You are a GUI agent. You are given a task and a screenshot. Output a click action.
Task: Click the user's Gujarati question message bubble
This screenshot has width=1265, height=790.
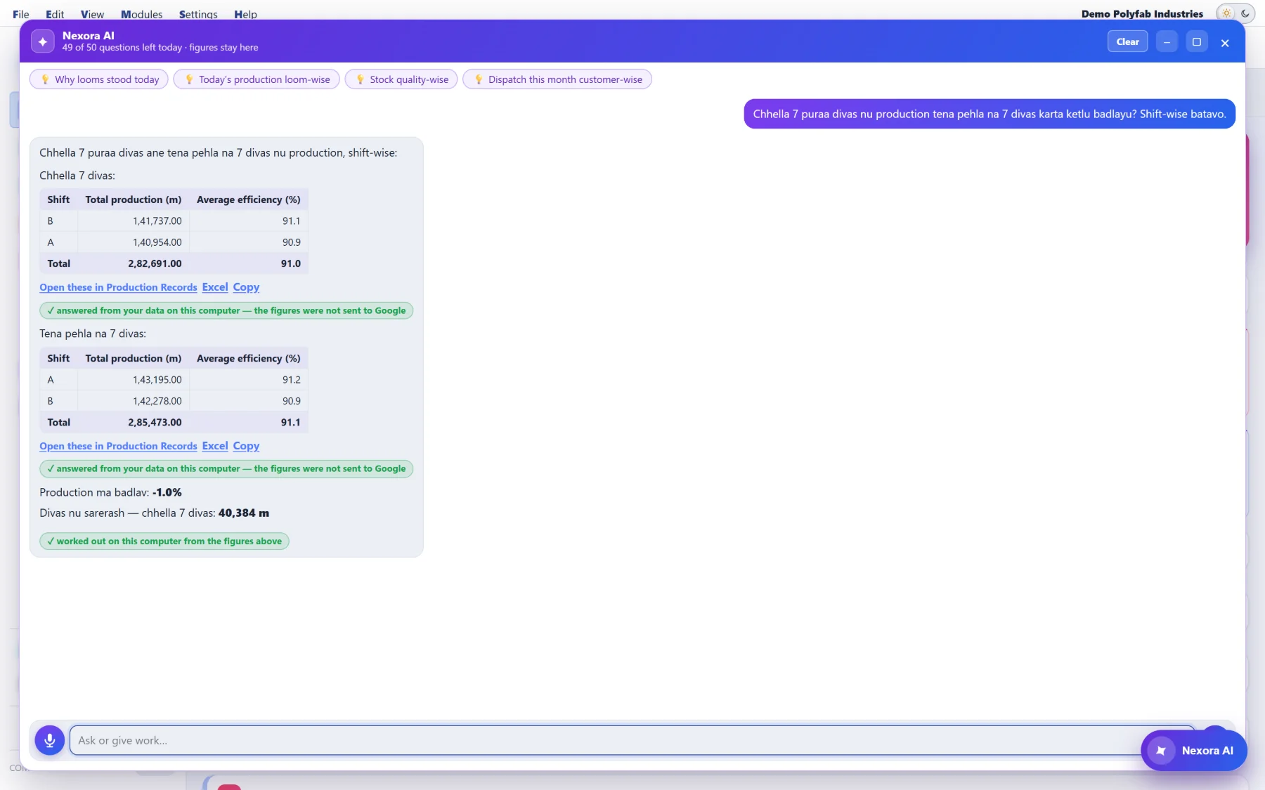(990, 114)
